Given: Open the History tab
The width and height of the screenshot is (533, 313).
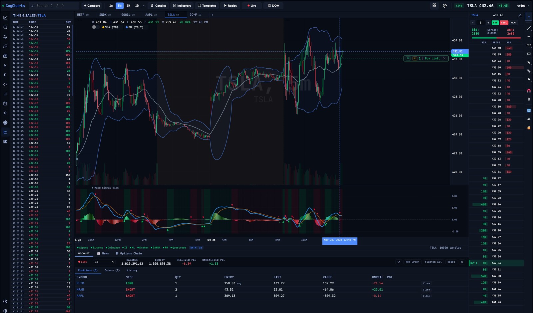Looking at the screenshot, I should (x=132, y=270).
